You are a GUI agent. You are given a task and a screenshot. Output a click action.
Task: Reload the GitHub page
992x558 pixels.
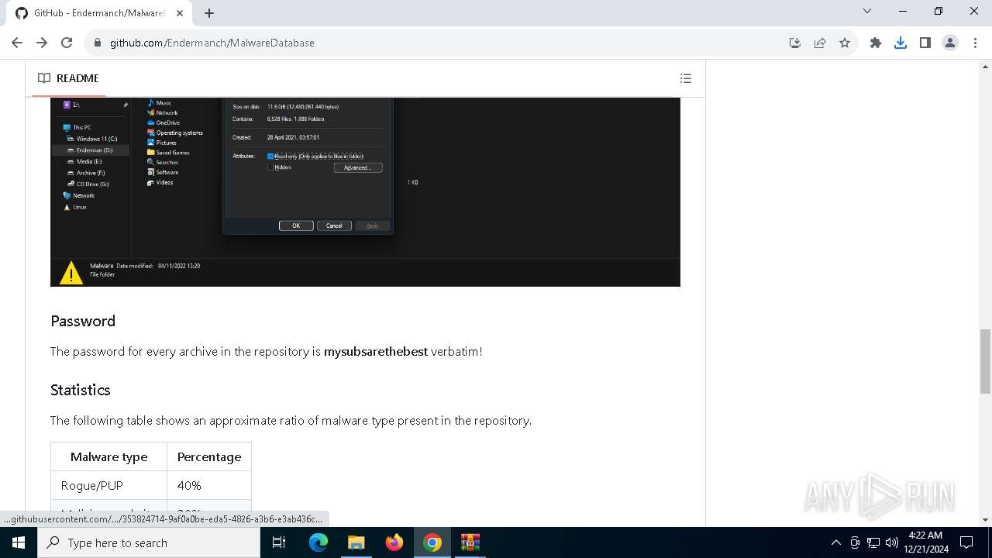coord(67,43)
